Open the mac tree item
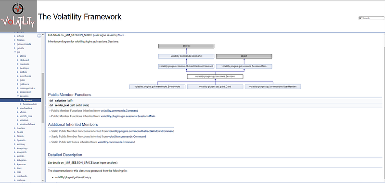Image resolution: width=385 pixels, height=183 pixels. coord(19,172)
